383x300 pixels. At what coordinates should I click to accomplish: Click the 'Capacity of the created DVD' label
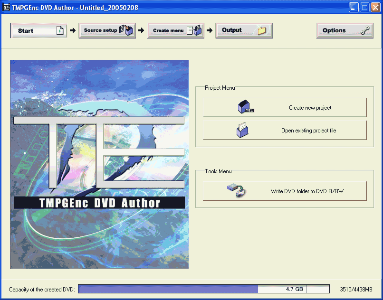click(42, 290)
